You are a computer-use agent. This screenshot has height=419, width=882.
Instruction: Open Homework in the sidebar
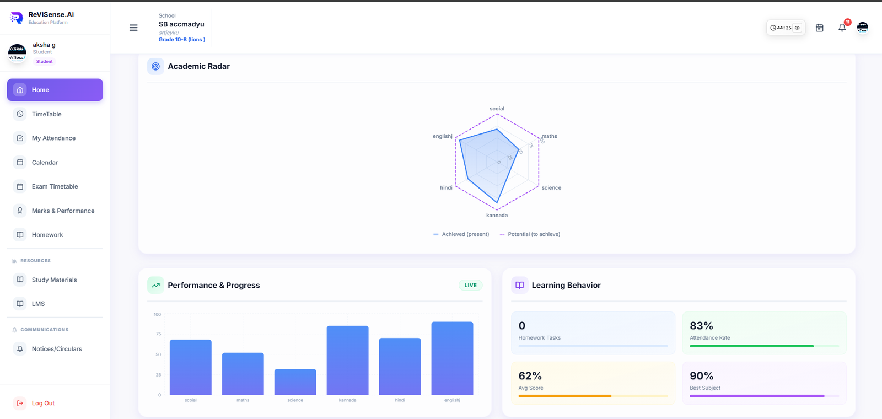(x=55, y=235)
